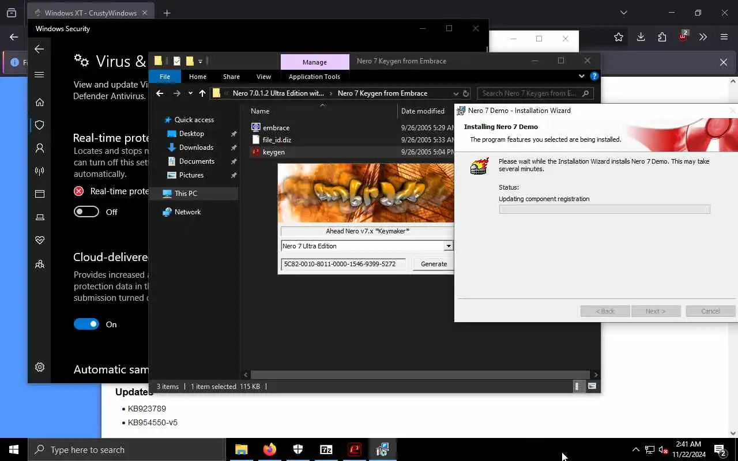Bookmark page with star icon
The height and width of the screenshot is (461, 738).
click(x=619, y=37)
